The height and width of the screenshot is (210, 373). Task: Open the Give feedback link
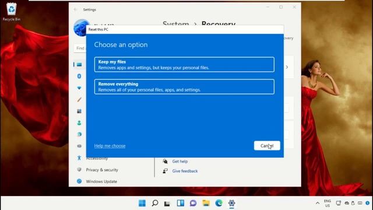coord(185,171)
